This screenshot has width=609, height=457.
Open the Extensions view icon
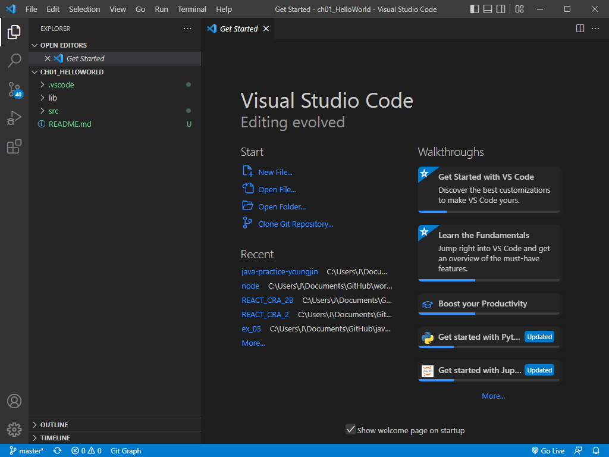14,146
